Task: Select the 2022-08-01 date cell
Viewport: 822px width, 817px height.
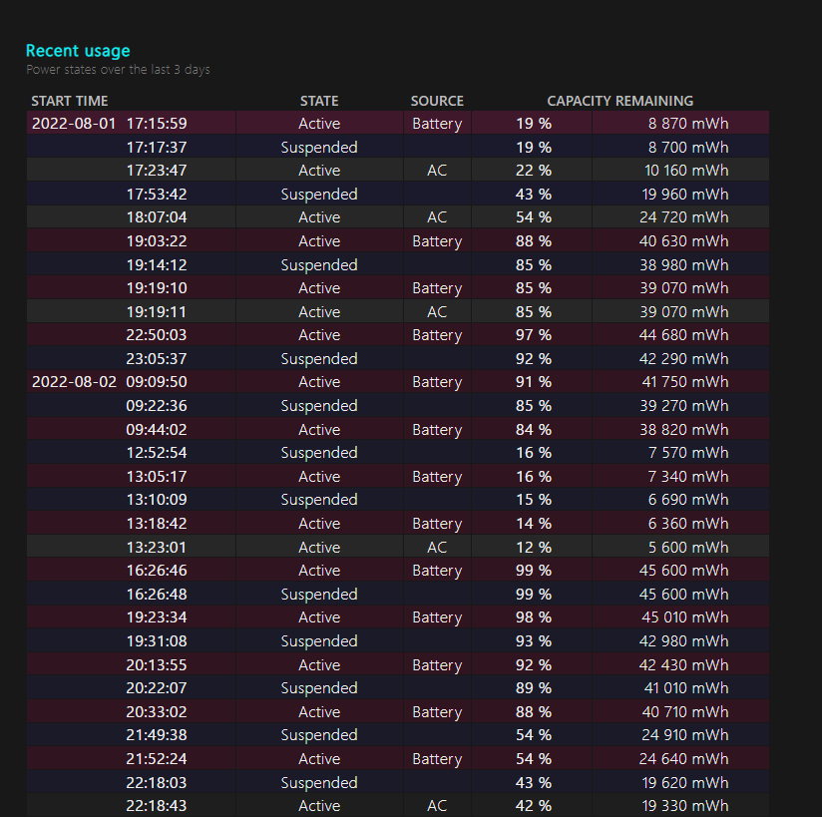Action: (x=74, y=124)
